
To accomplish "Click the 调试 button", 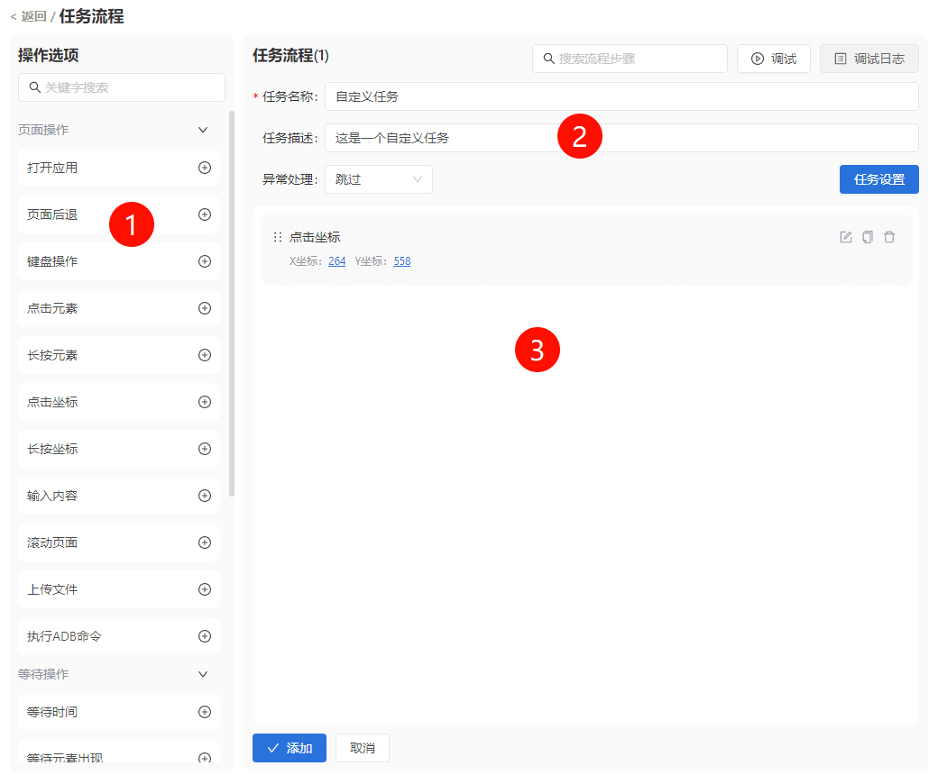I will (x=773, y=59).
